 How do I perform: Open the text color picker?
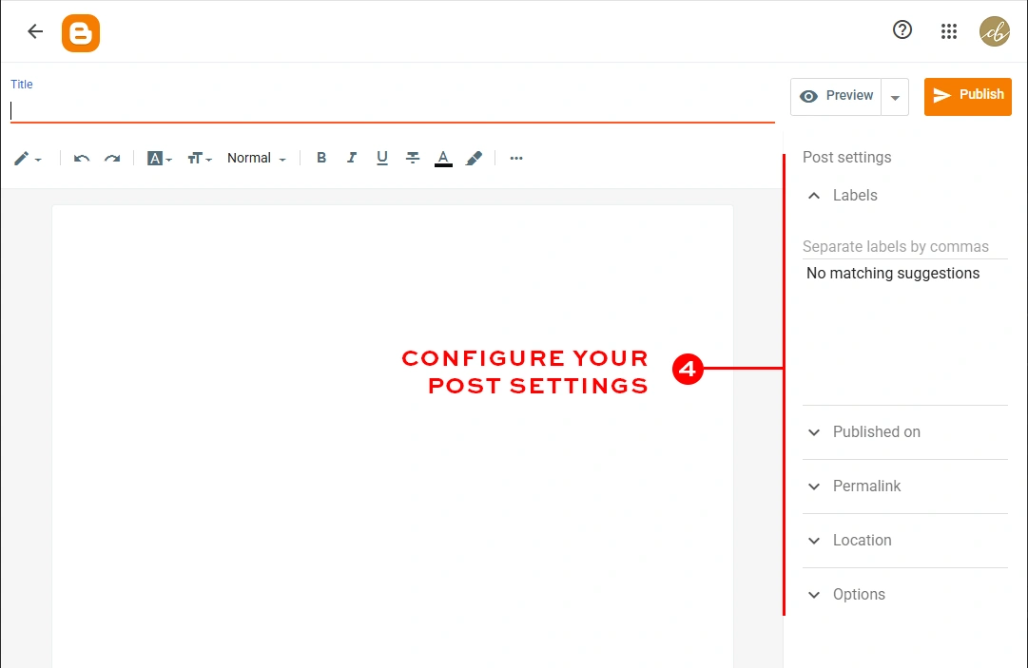tap(443, 158)
